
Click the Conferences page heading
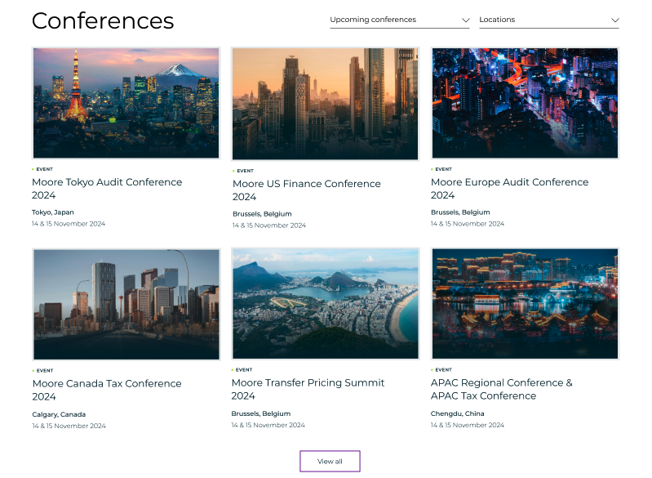(103, 21)
